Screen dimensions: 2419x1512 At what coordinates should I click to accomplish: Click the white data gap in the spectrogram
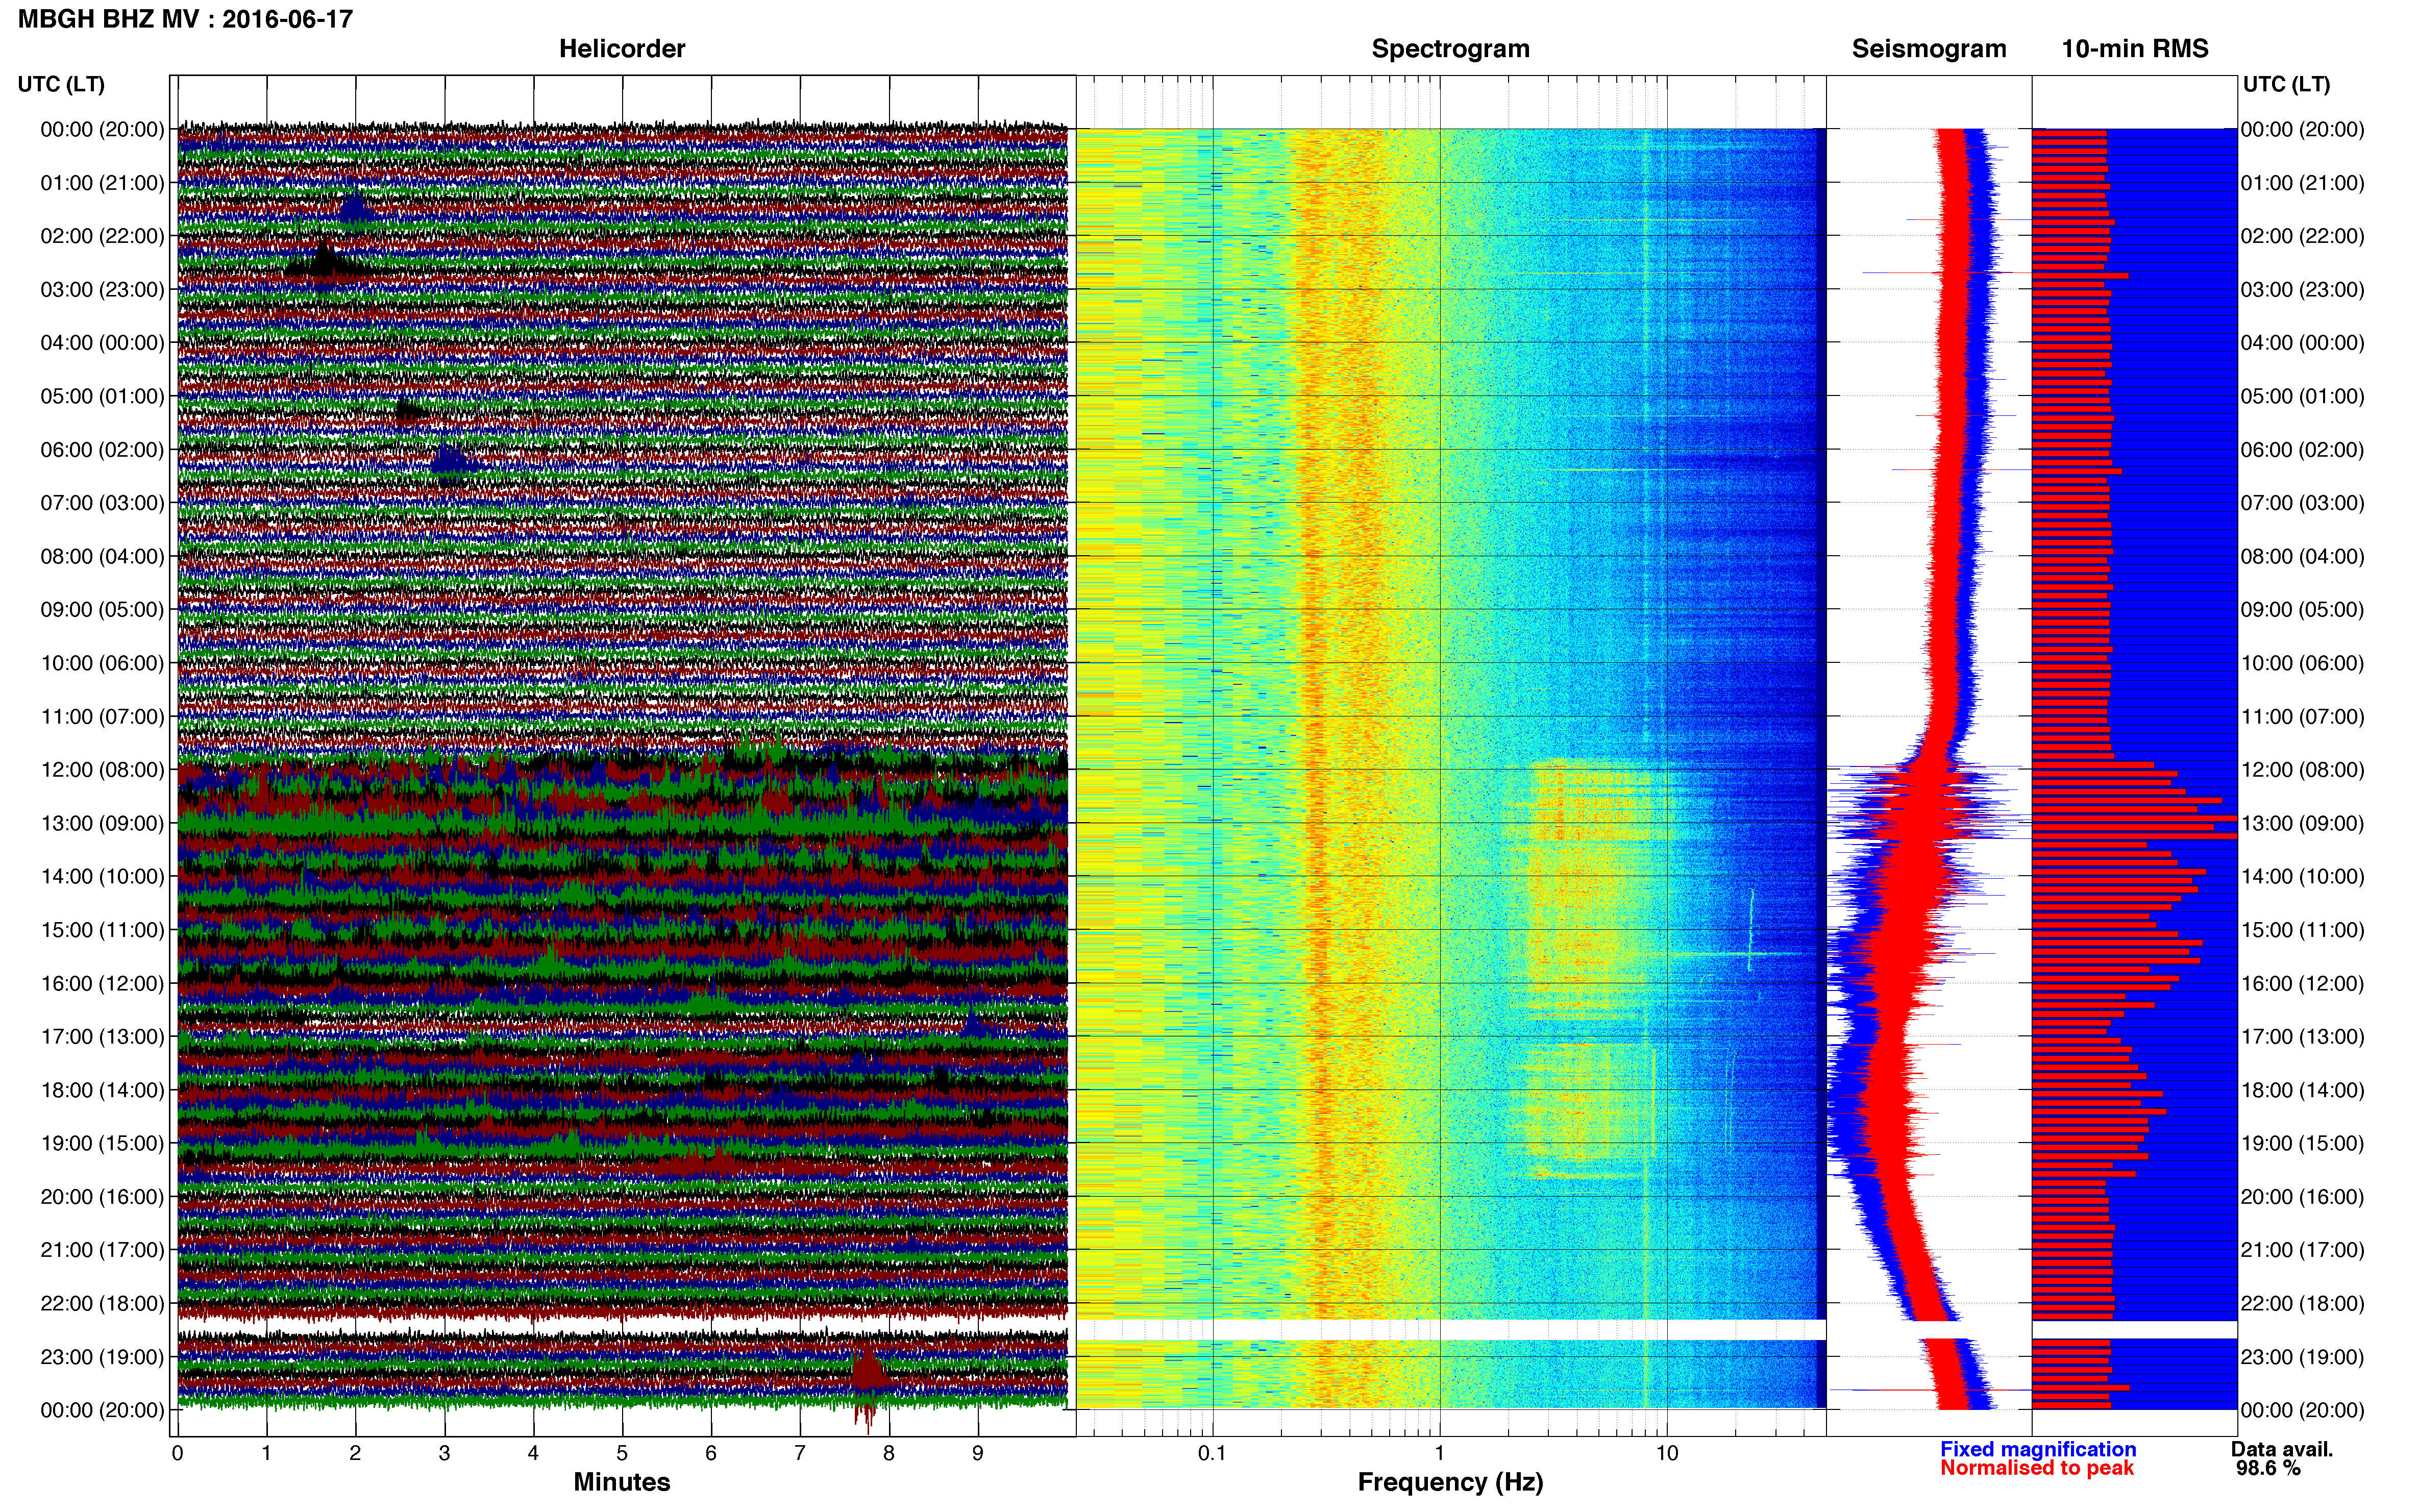click(x=1450, y=1330)
